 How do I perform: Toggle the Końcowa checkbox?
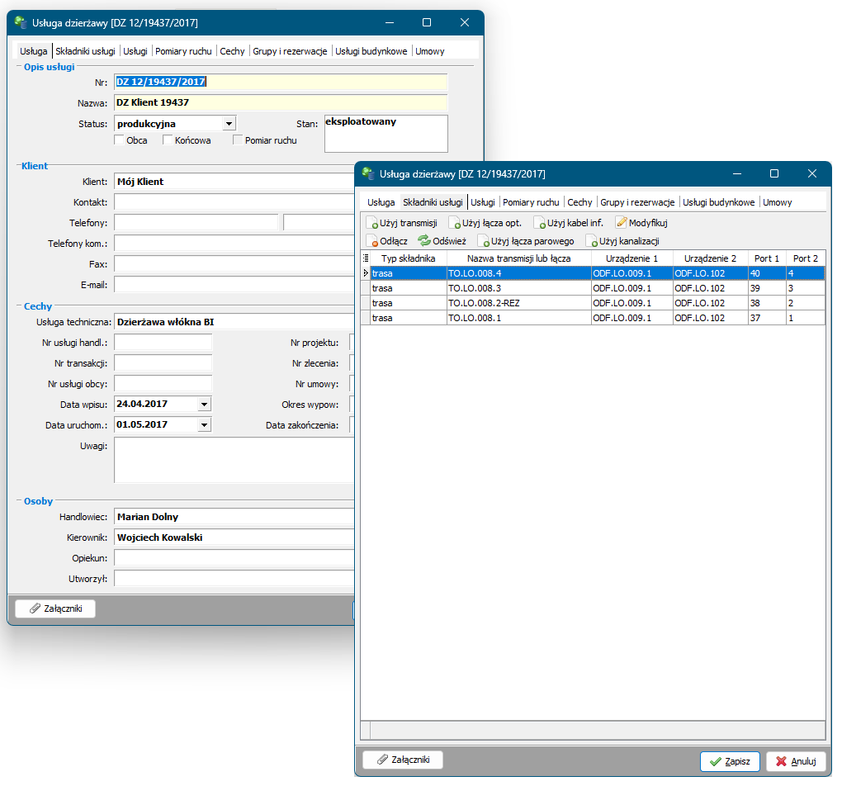(168, 140)
